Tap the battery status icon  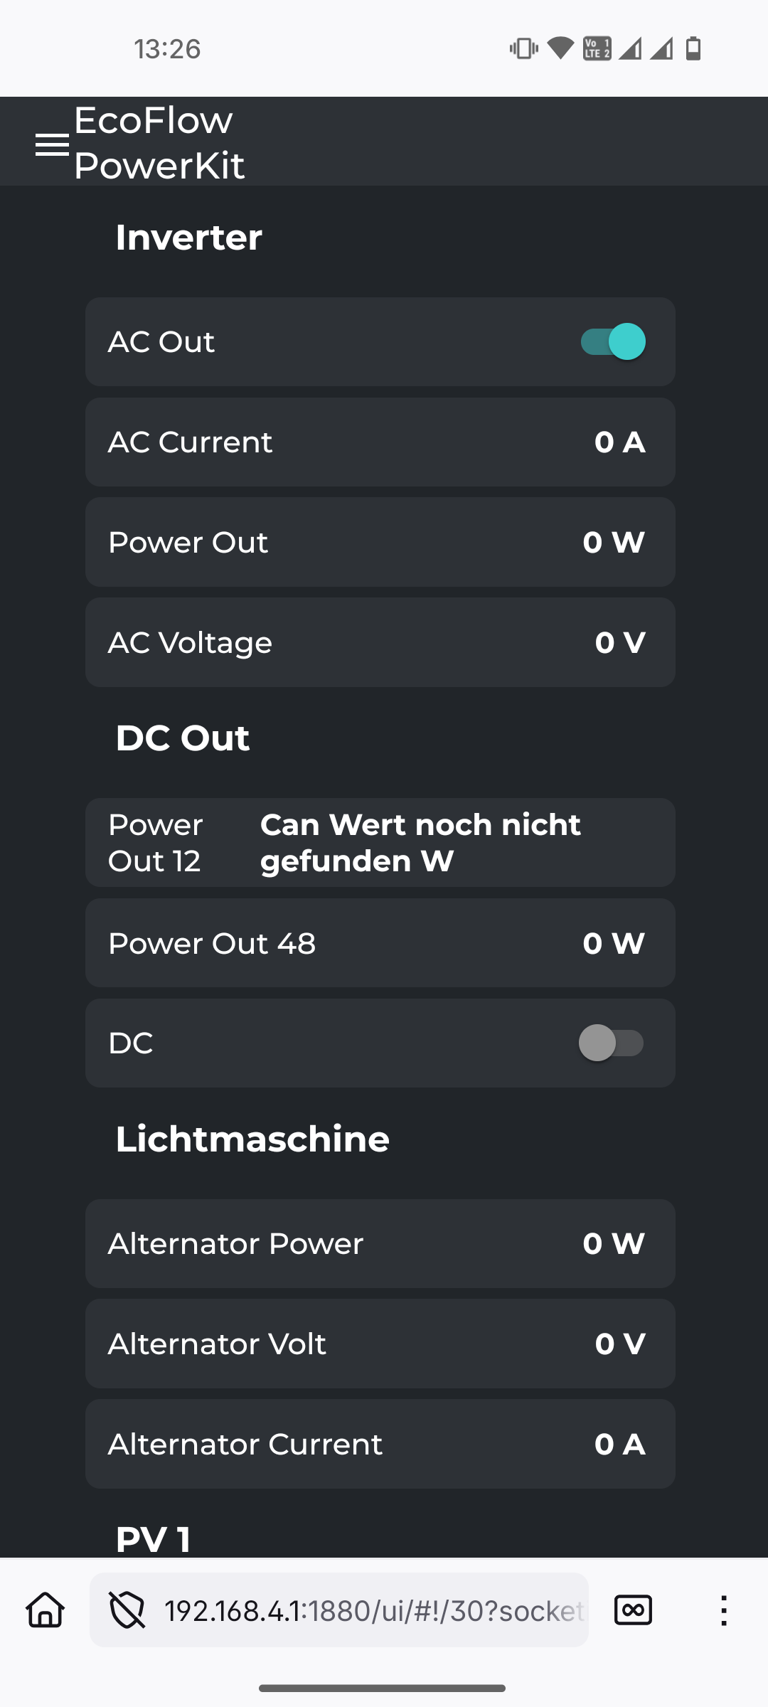pos(693,48)
